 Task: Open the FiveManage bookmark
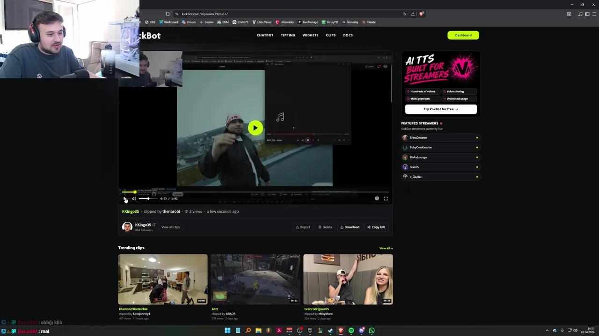click(308, 22)
